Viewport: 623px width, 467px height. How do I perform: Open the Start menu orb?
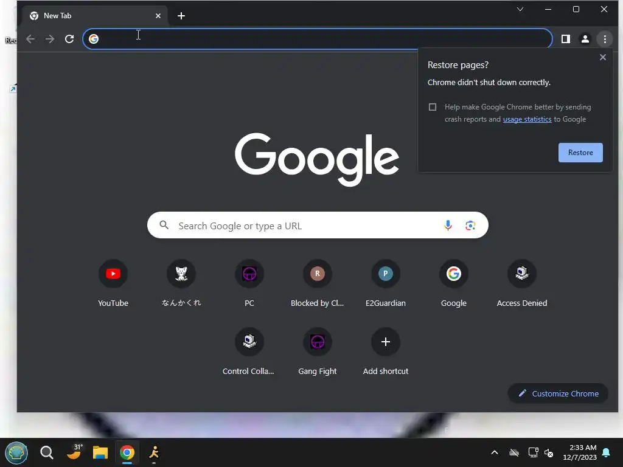[x=16, y=452]
